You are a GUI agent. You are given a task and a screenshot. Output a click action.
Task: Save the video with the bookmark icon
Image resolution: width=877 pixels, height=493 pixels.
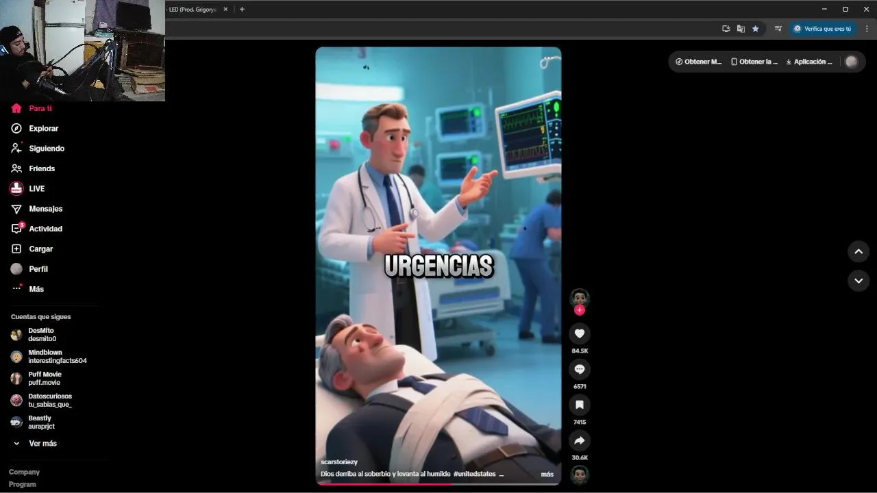click(580, 405)
